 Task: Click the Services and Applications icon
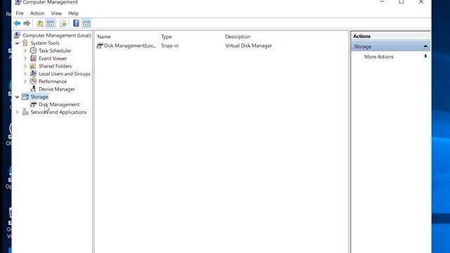[x=25, y=112]
